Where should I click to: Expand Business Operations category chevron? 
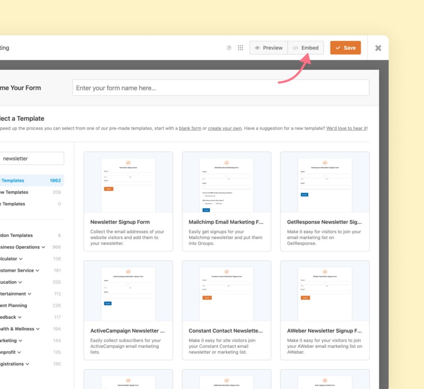coord(43,247)
